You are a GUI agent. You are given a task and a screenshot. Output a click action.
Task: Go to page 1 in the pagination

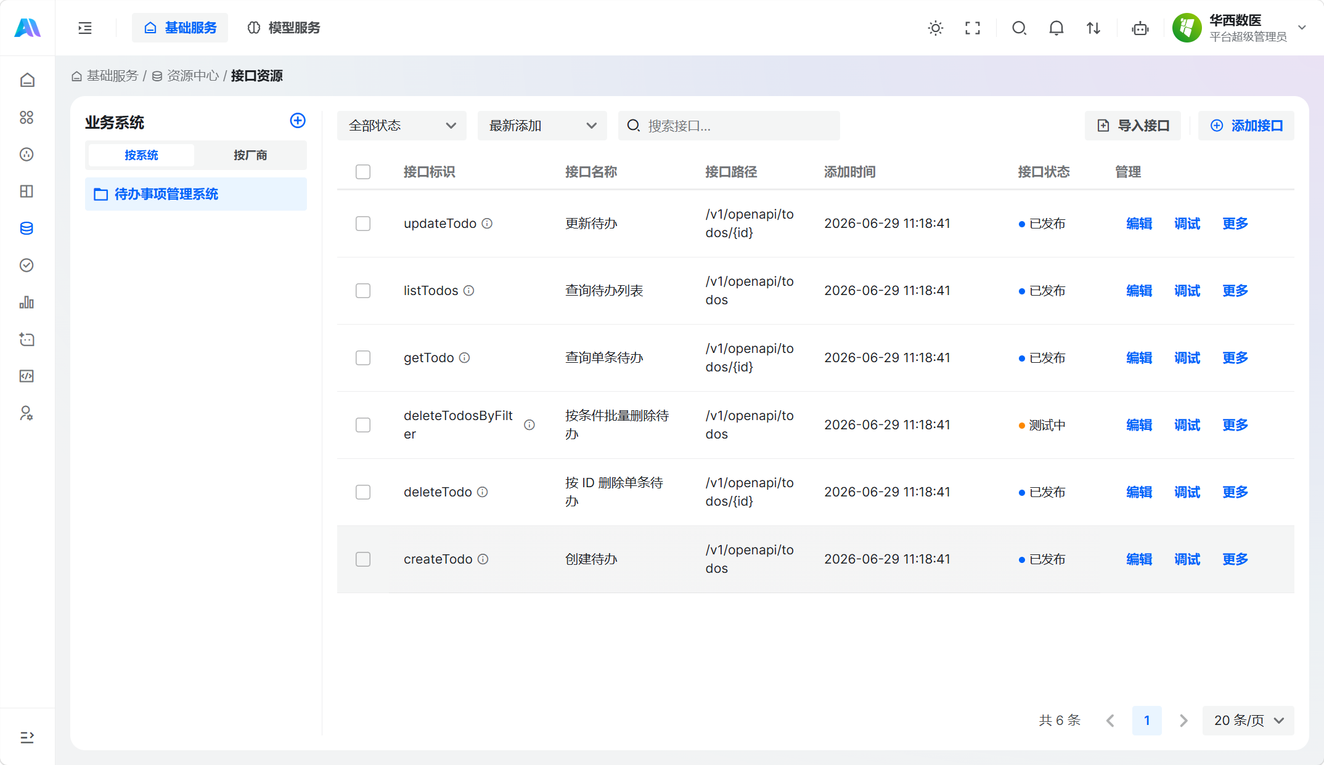pos(1147,721)
